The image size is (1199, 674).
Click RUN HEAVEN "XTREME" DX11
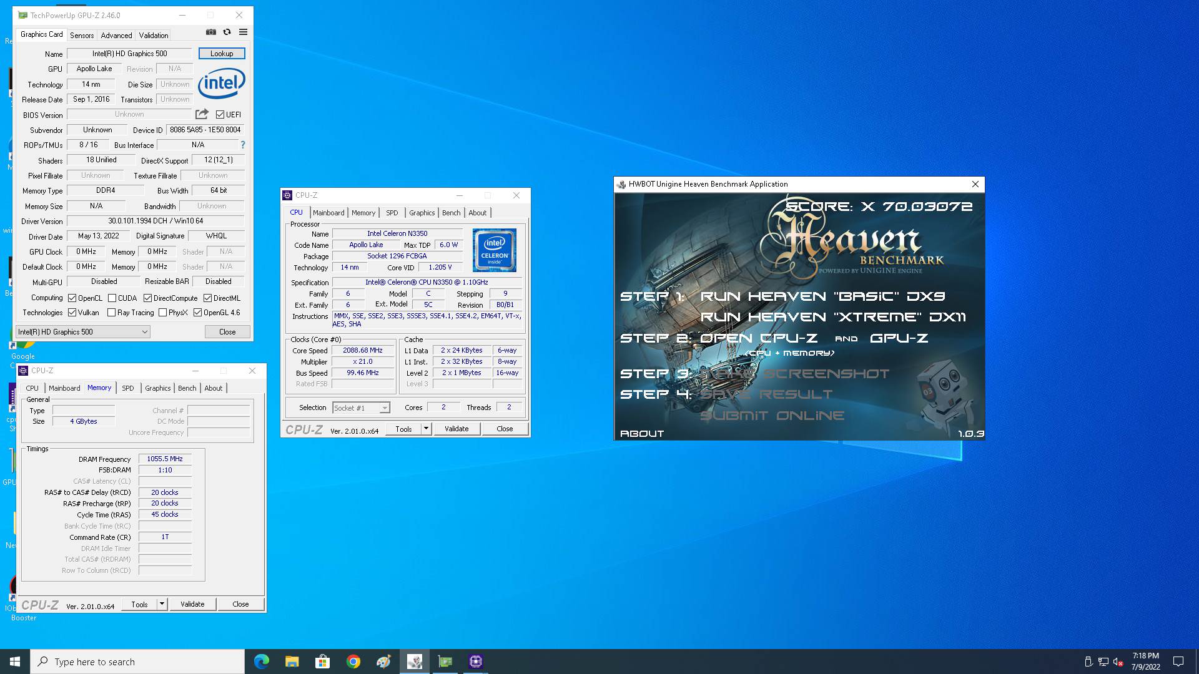coord(833,317)
